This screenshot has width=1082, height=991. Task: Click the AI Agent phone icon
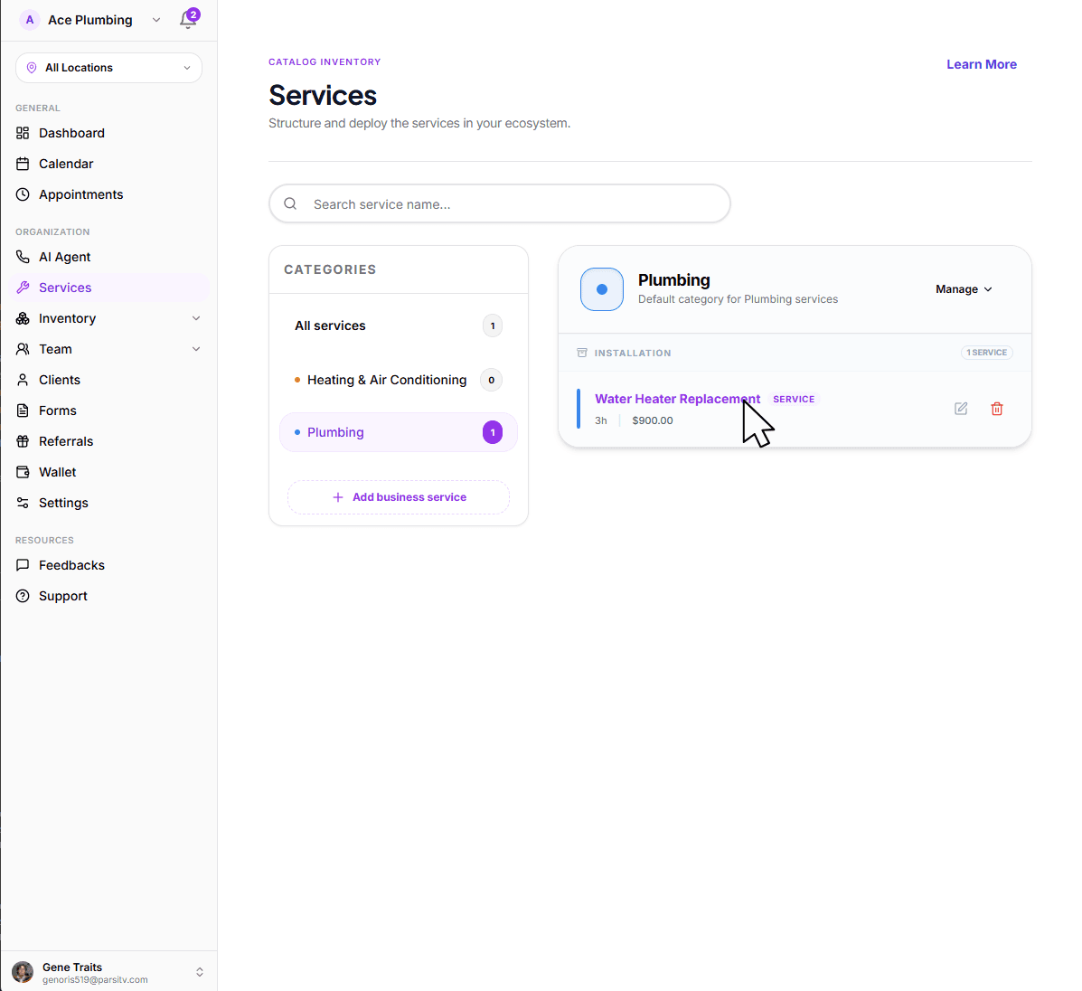(23, 257)
